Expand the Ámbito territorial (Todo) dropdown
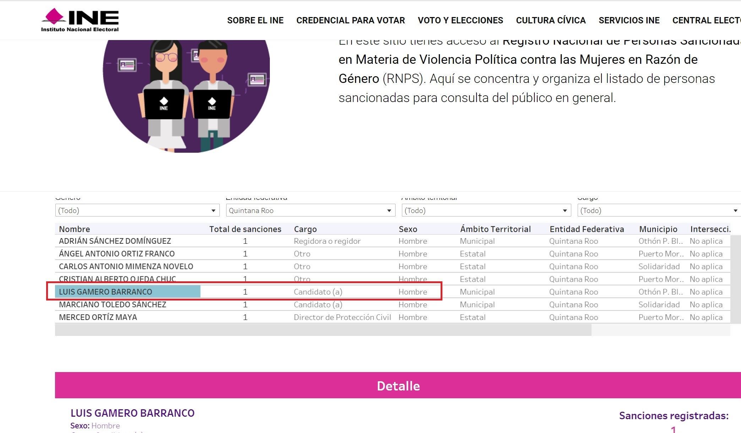741x433 pixels. click(486, 210)
